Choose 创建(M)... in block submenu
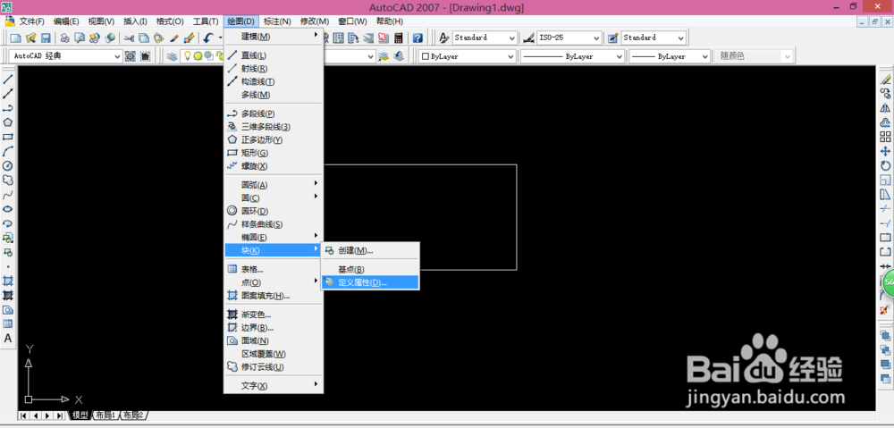 [370, 251]
